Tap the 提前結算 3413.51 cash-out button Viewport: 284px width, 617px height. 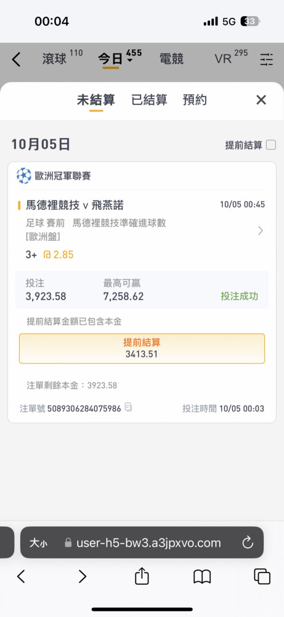click(142, 349)
